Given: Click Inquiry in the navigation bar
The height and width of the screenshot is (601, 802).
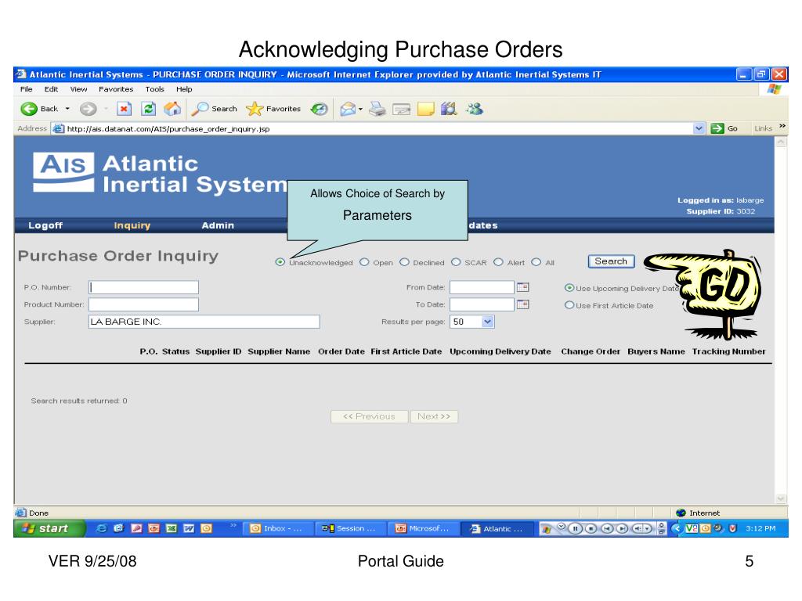Looking at the screenshot, I should coord(132,225).
